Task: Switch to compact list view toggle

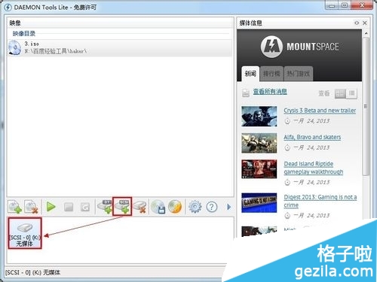Action: pyautogui.click(x=351, y=94)
